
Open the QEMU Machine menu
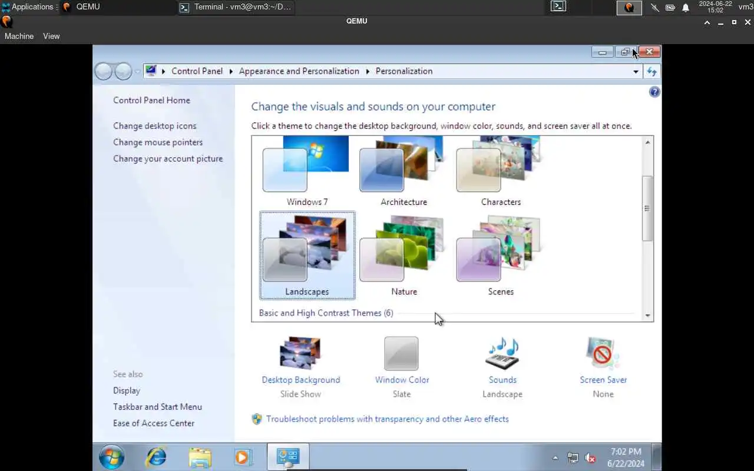pos(19,37)
